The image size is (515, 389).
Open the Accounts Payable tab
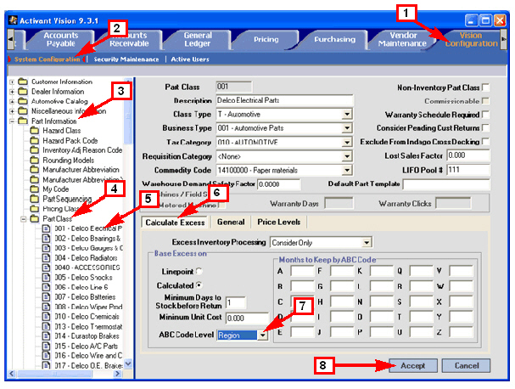point(61,39)
